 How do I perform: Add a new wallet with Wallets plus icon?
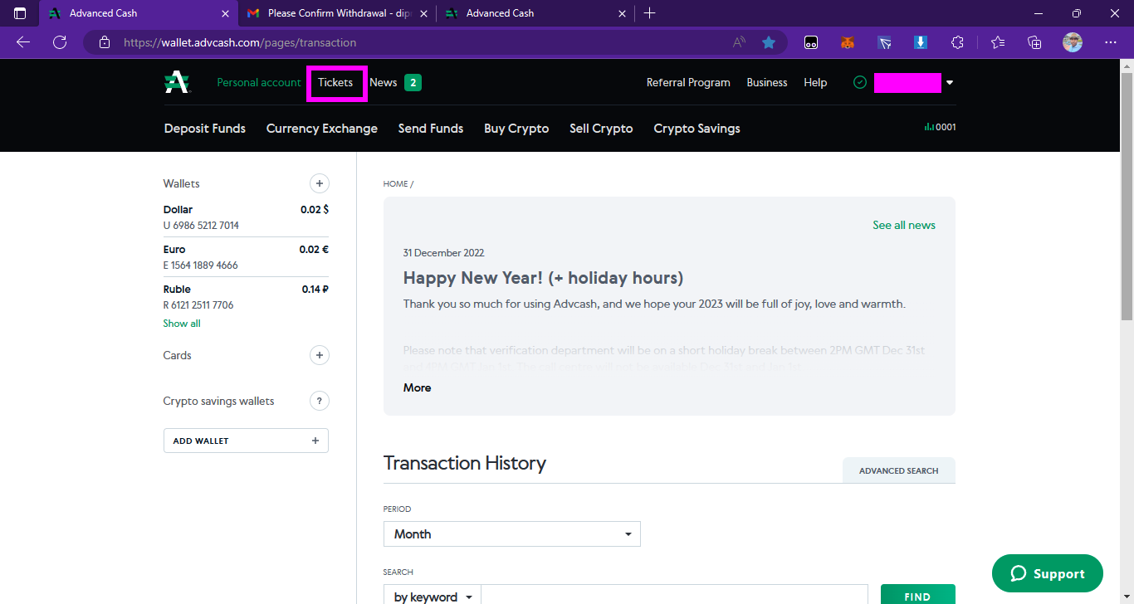[x=319, y=183]
